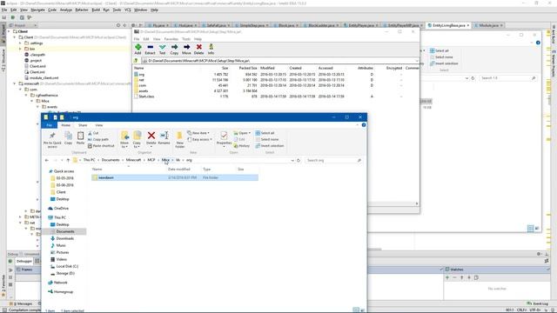Expand bin folder in Project tree
This screenshot has height=313, width=557.
(20, 49)
